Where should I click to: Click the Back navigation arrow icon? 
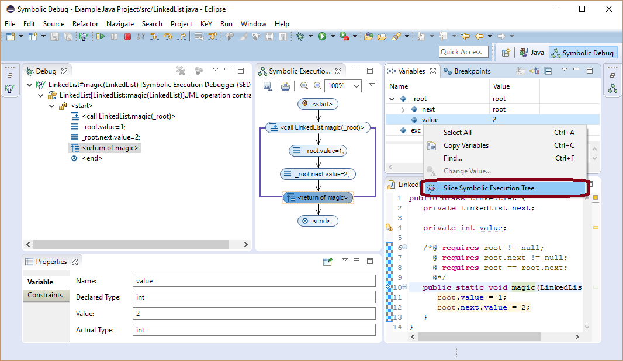click(x=479, y=37)
